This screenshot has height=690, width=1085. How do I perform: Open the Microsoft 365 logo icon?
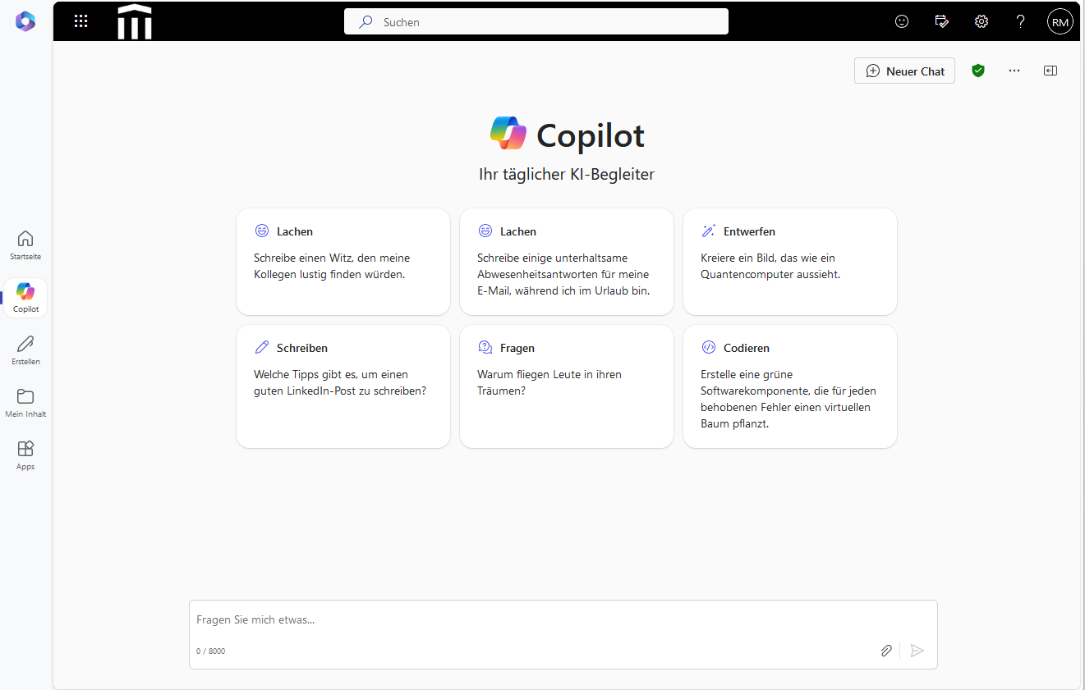[x=25, y=21]
